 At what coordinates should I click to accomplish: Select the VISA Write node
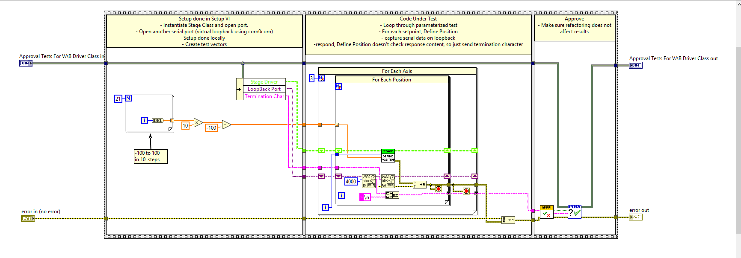click(x=388, y=181)
